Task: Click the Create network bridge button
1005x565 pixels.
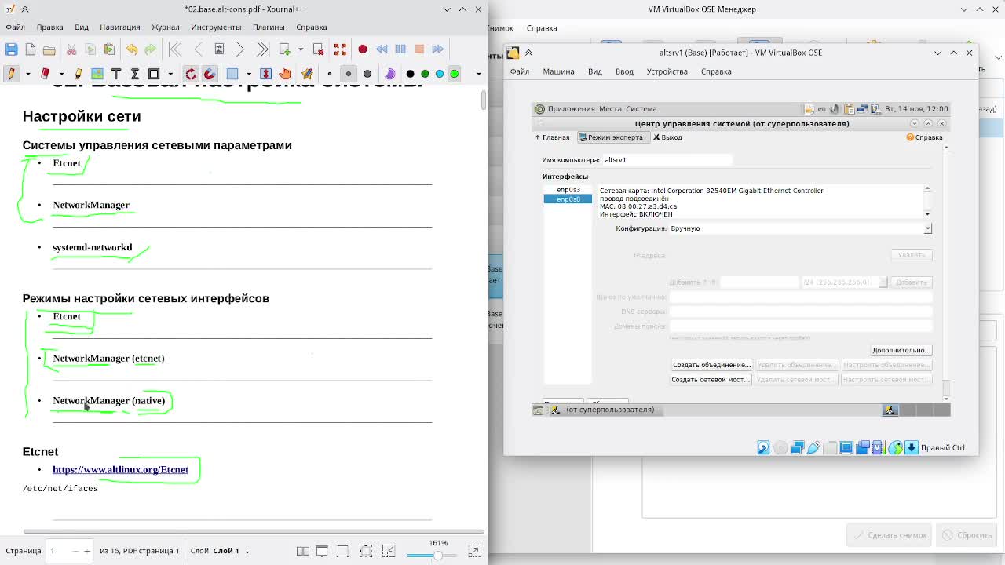Action: pyautogui.click(x=711, y=380)
